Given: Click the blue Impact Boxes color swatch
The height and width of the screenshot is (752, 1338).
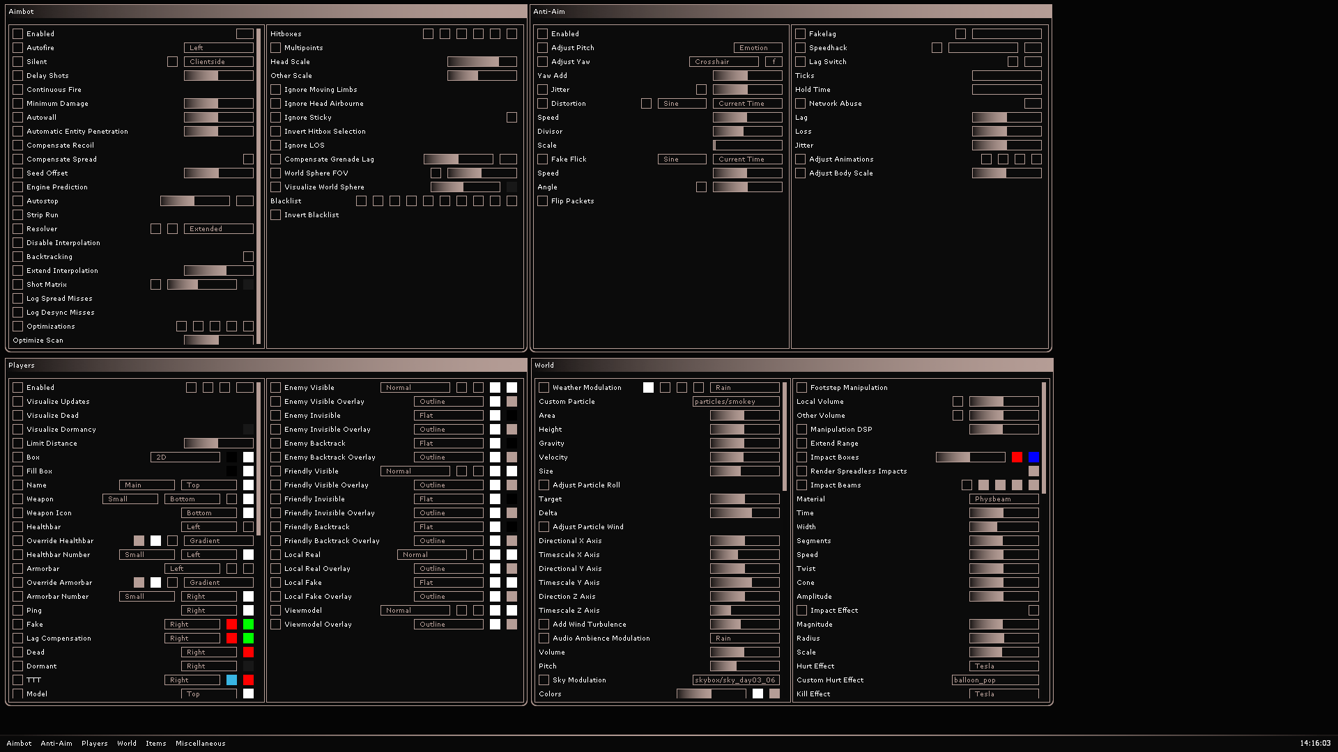Looking at the screenshot, I should [1033, 457].
